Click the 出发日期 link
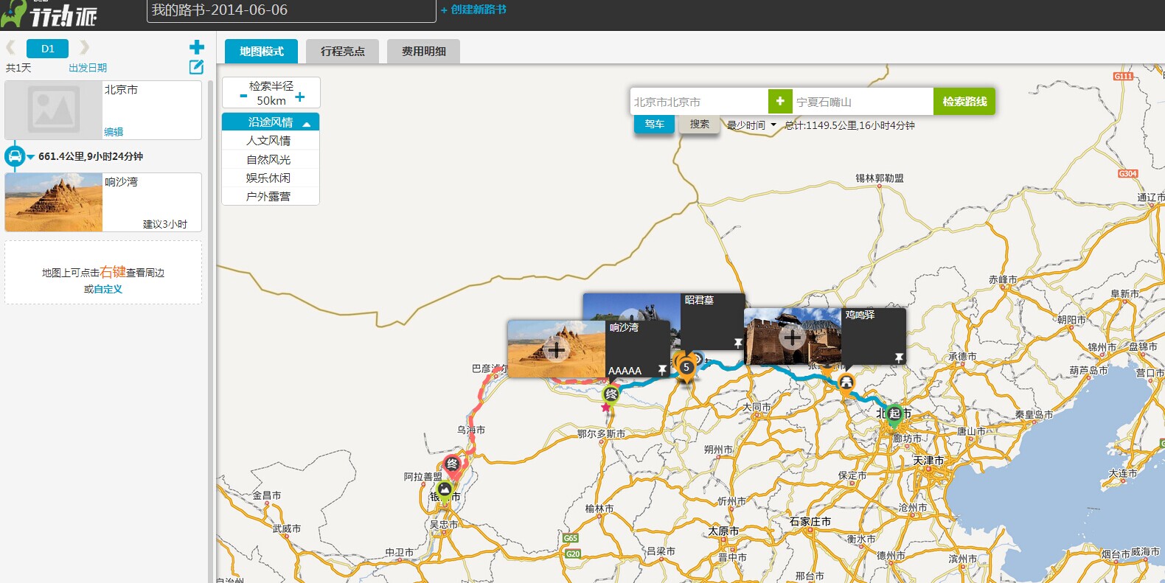 [88, 67]
